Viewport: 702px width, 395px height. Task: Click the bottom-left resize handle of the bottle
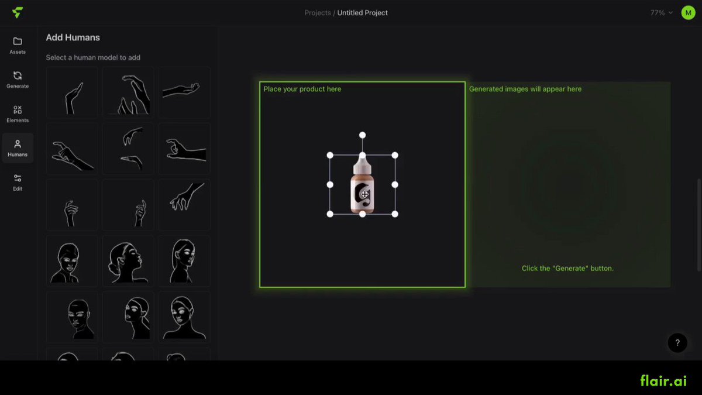pos(330,214)
